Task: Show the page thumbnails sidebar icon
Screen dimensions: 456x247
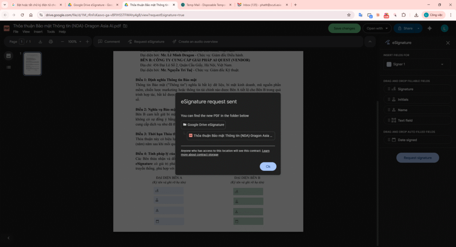Action: (x=8, y=56)
